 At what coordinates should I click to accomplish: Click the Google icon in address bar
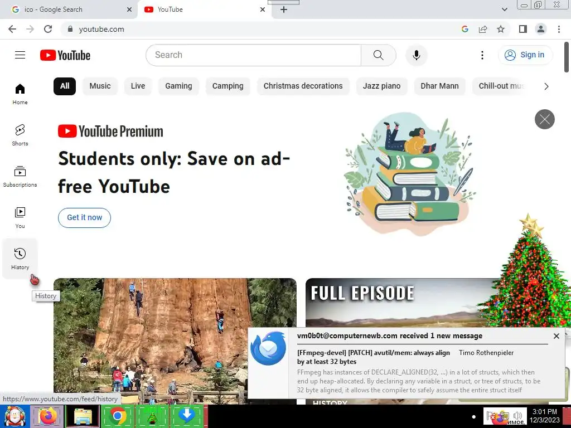[x=464, y=29]
